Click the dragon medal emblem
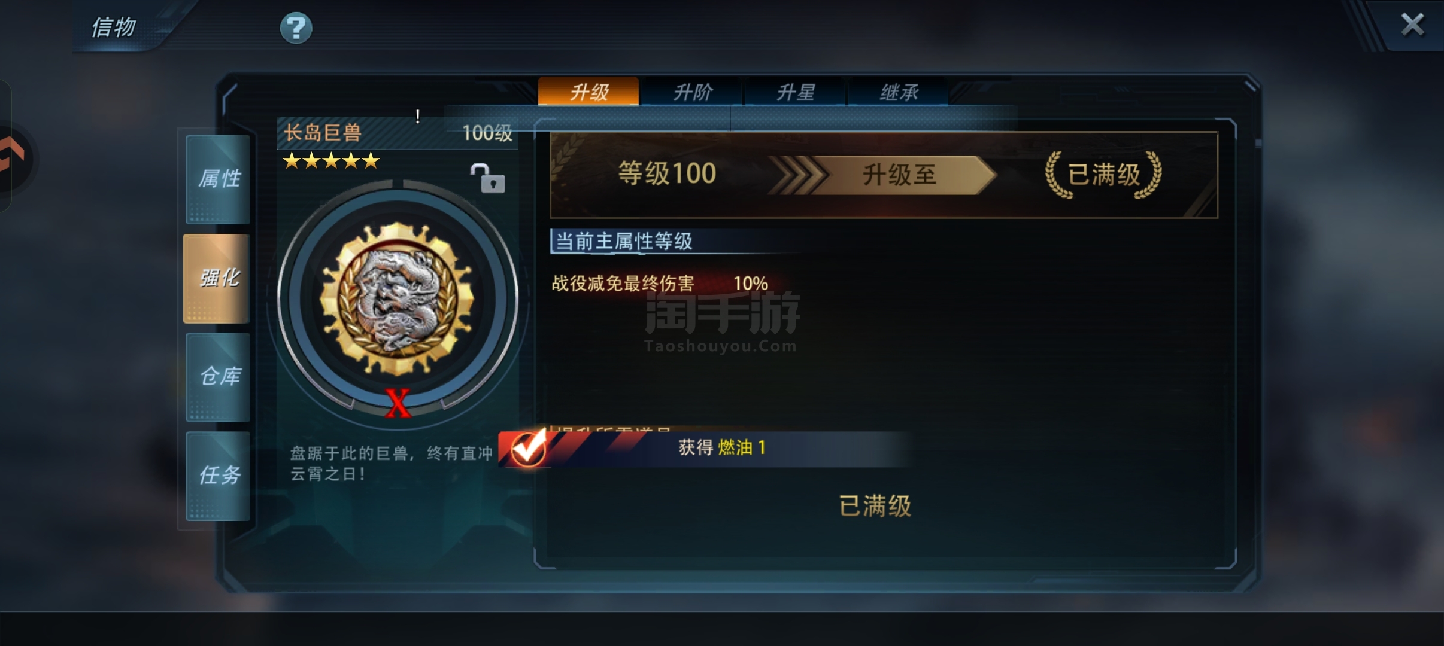The width and height of the screenshot is (1444, 646). click(396, 297)
